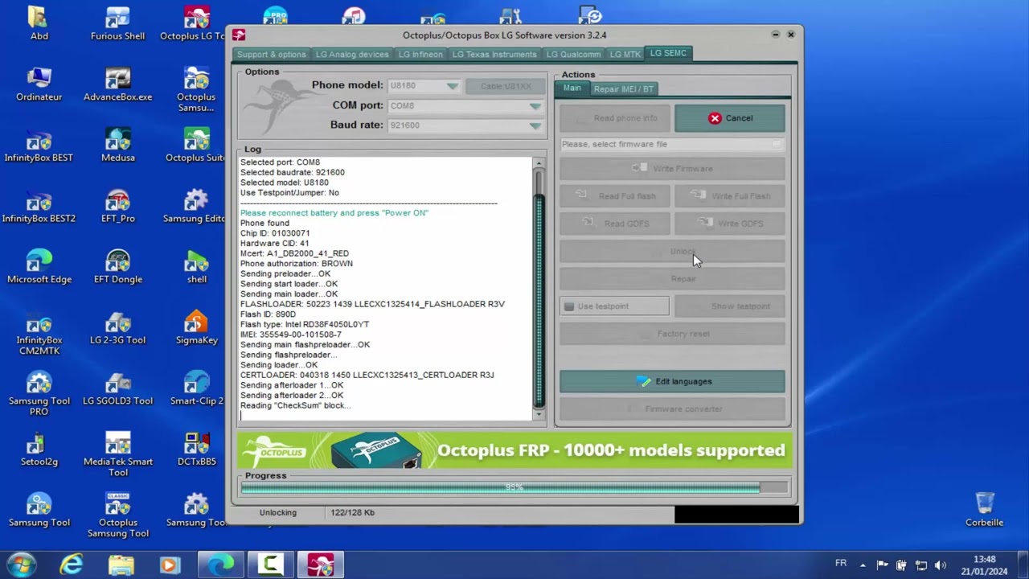Image resolution: width=1029 pixels, height=579 pixels.
Task: Open Internet Explorer from the taskbar
Action: [x=71, y=565]
